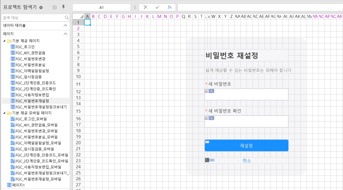
Task: Click the 취소 link
Action: point(247,161)
